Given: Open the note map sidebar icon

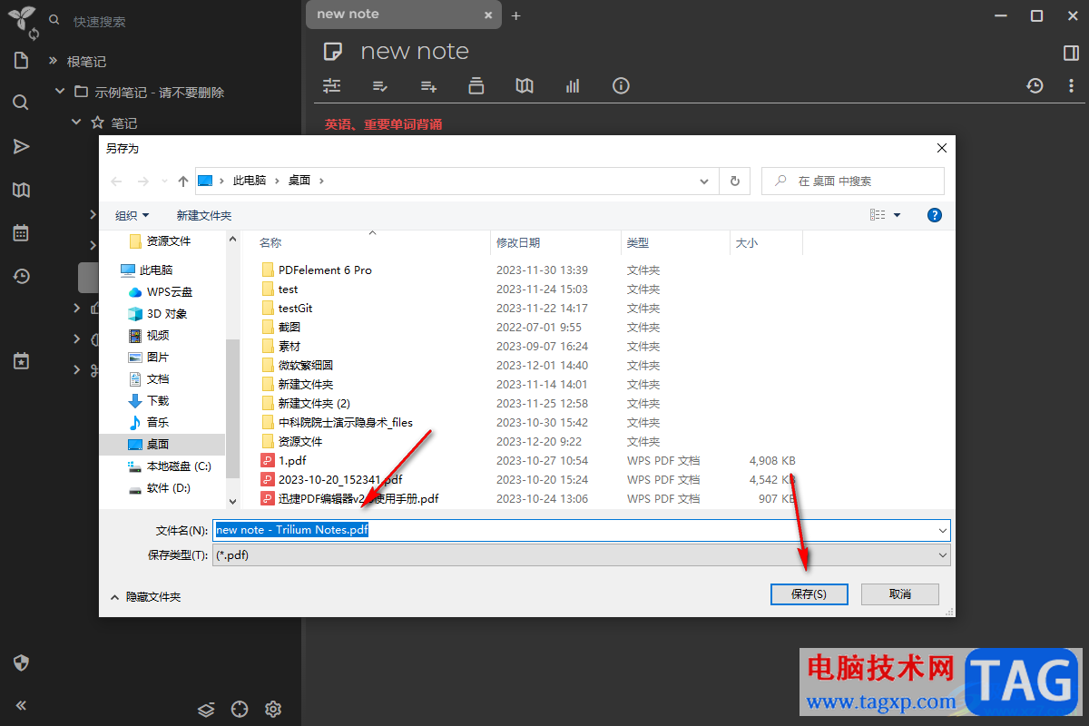Looking at the screenshot, I should point(21,190).
